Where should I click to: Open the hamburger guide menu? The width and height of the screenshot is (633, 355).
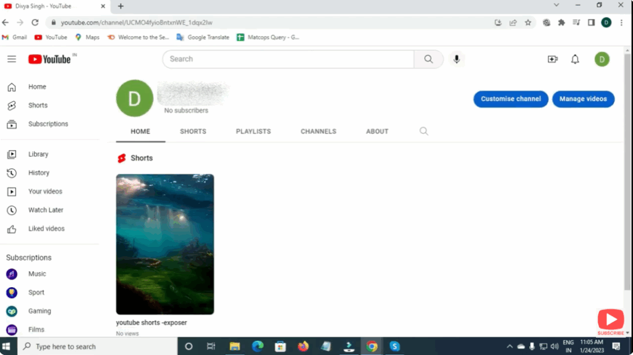tap(12, 59)
